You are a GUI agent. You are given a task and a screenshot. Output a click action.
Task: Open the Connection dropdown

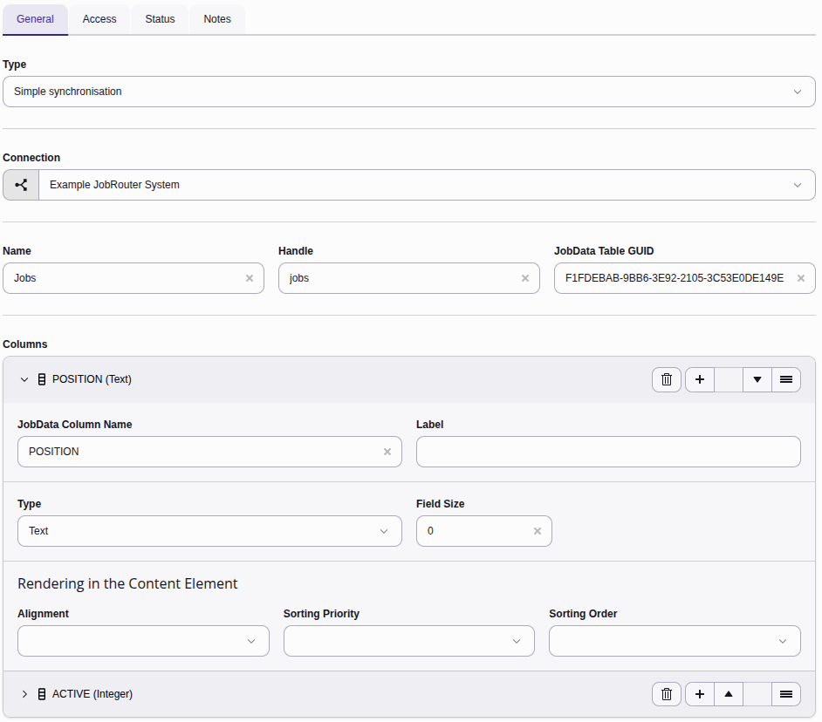click(427, 185)
